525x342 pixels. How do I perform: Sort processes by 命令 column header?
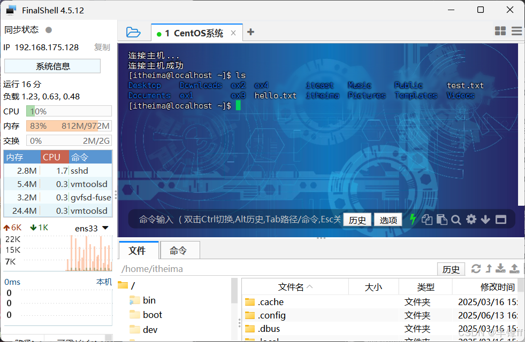90,157
